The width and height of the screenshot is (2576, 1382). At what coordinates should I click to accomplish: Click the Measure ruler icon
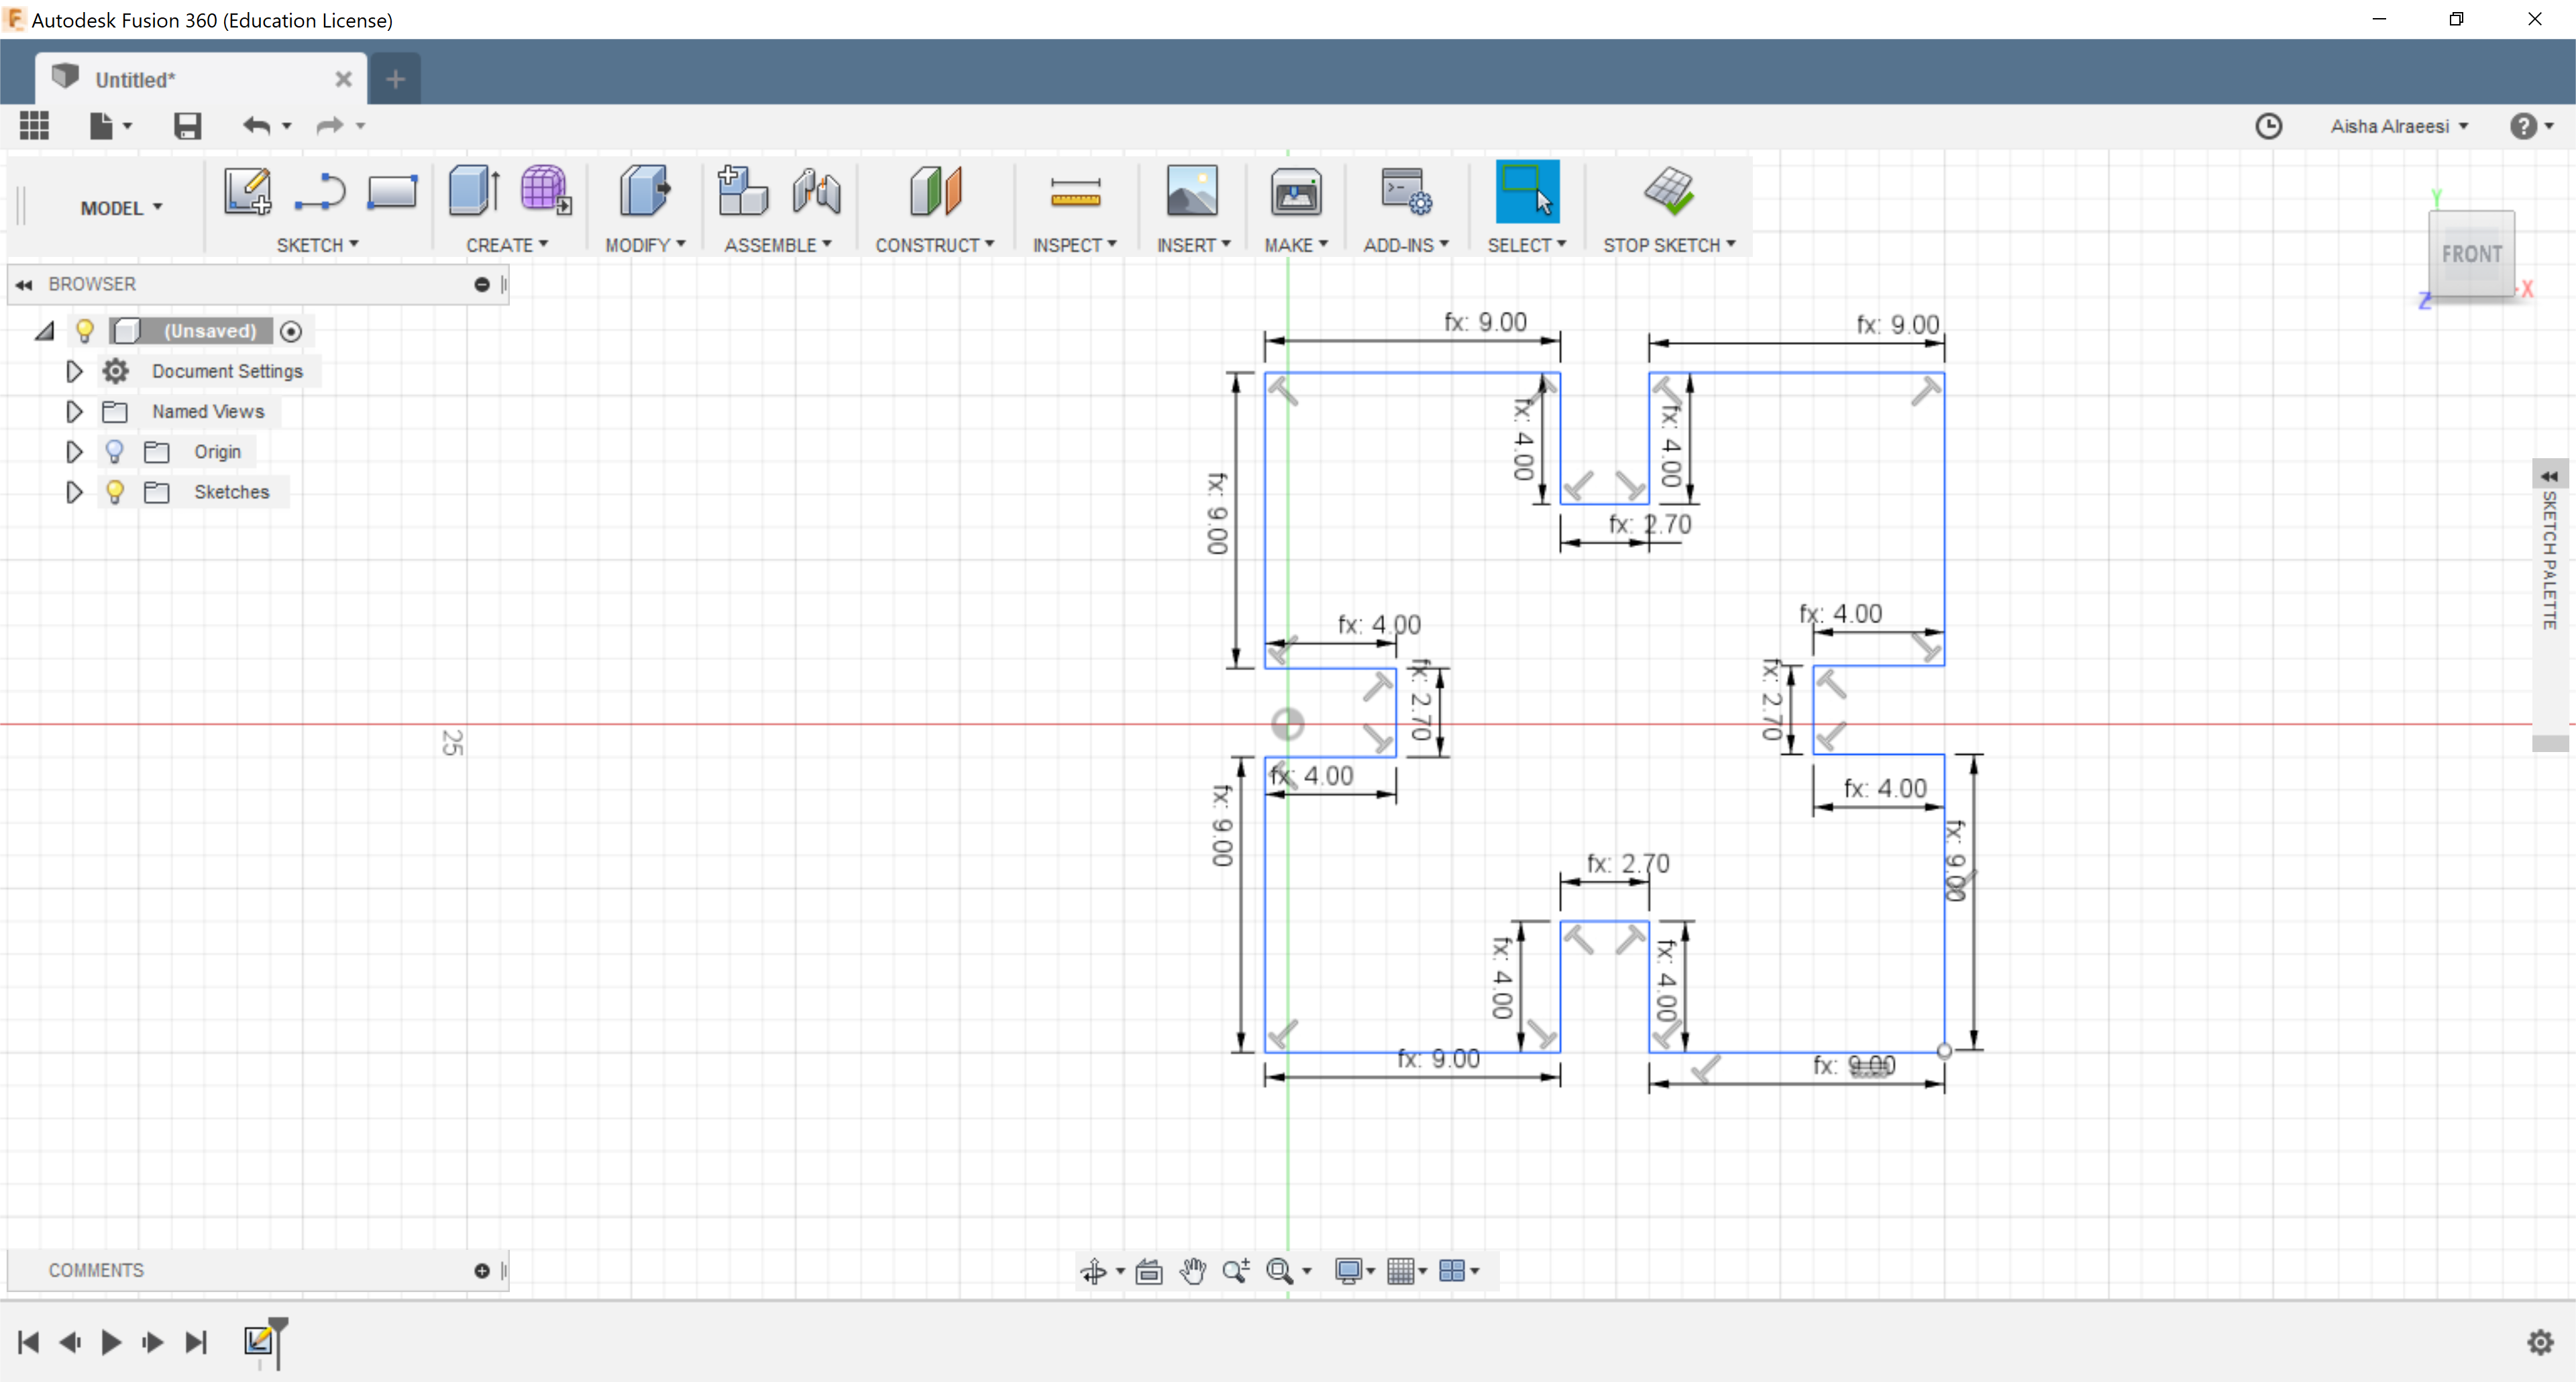tap(1075, 192)
